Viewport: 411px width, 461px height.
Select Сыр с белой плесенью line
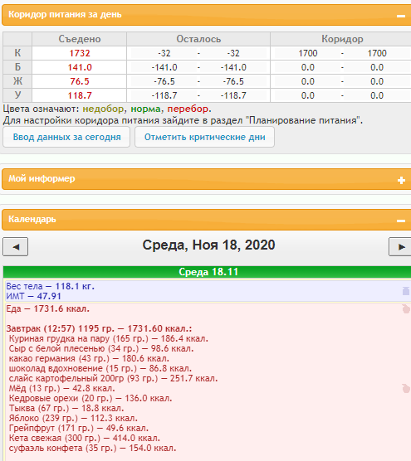(101, 349)
